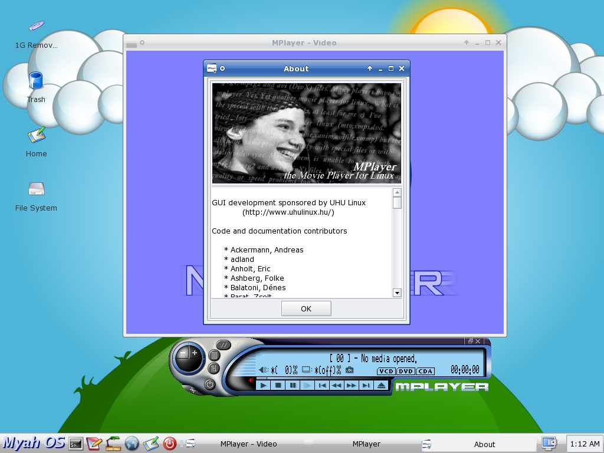Click the MPlayer seek bar

(324, 378)
